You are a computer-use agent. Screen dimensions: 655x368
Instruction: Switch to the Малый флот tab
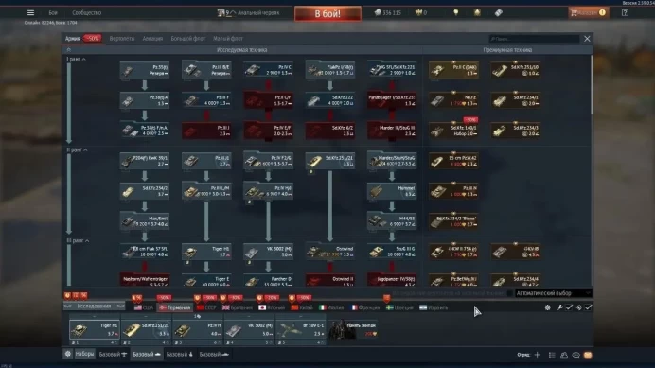228,39
